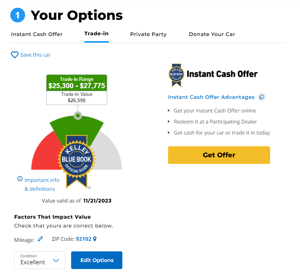Click the location pin next to ZIP code

click(x=95, y=239)
